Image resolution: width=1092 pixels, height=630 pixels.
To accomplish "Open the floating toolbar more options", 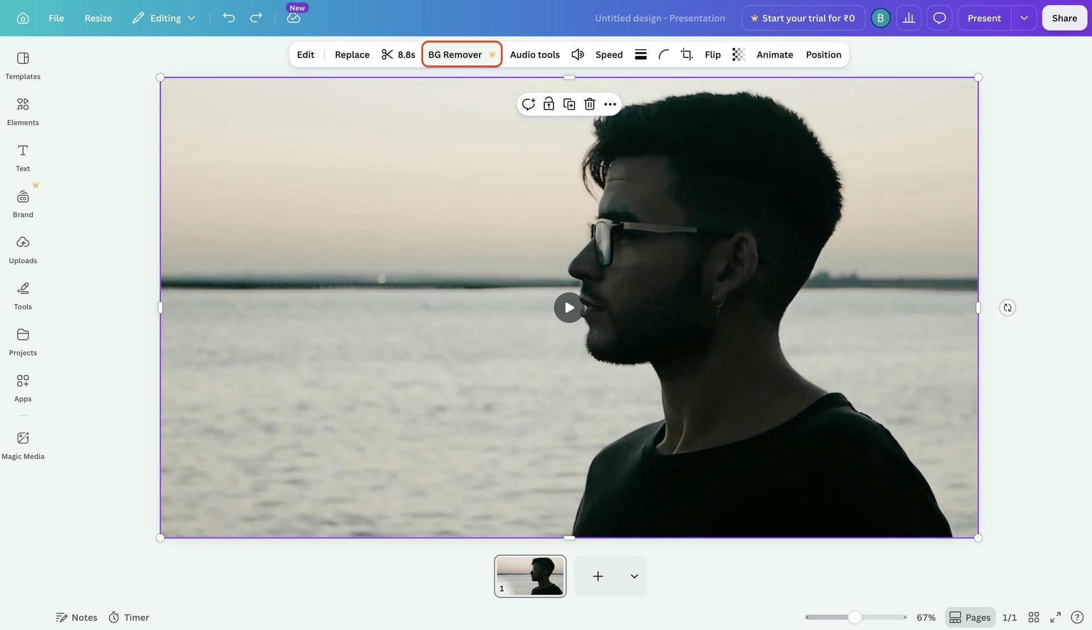I will pos(610,104).
